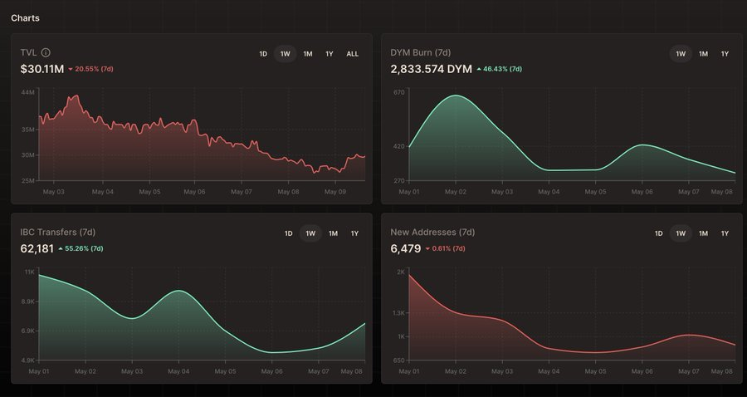The height and width of the screenshot is (397, 747).
Task: Switch DYM Burn chart to 1M
Action: 703,54
